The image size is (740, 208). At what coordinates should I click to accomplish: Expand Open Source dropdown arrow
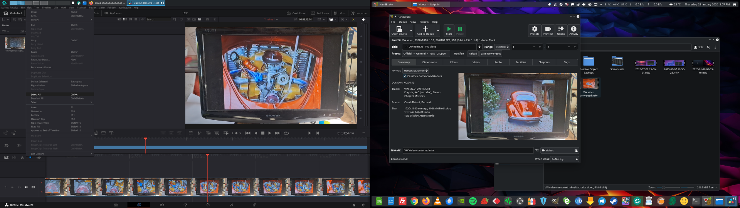411,30
